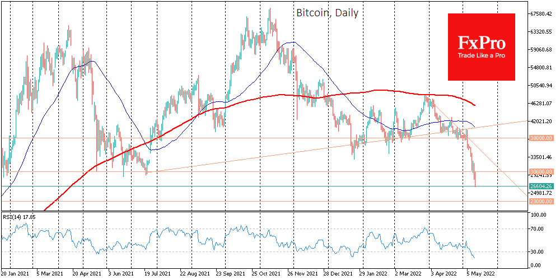Click the RSI 30.00 axis level

[538, 251]
